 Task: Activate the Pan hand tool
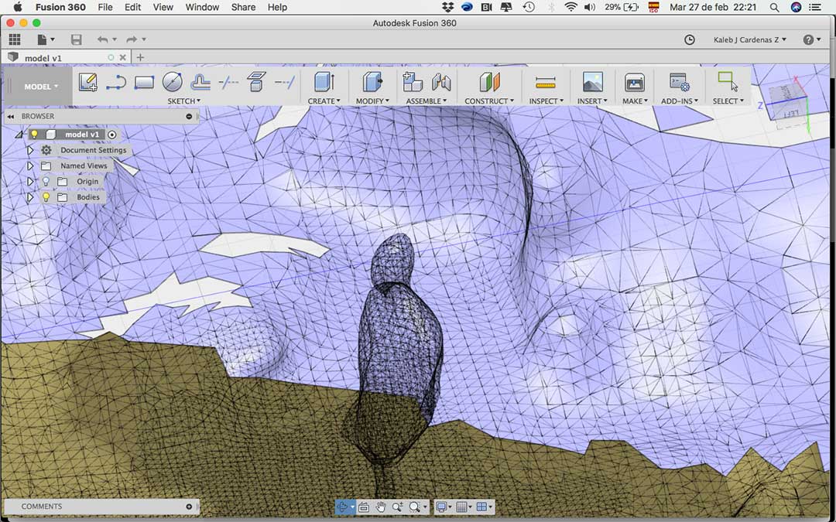pyautogui.click(x=381, y=507)
